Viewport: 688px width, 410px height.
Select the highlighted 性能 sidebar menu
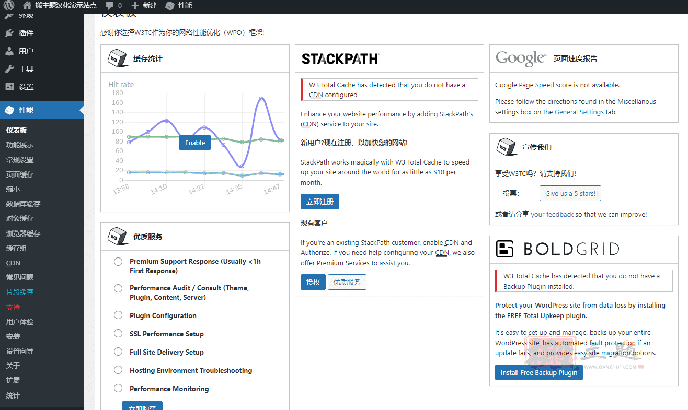click(x=42, y=110)
